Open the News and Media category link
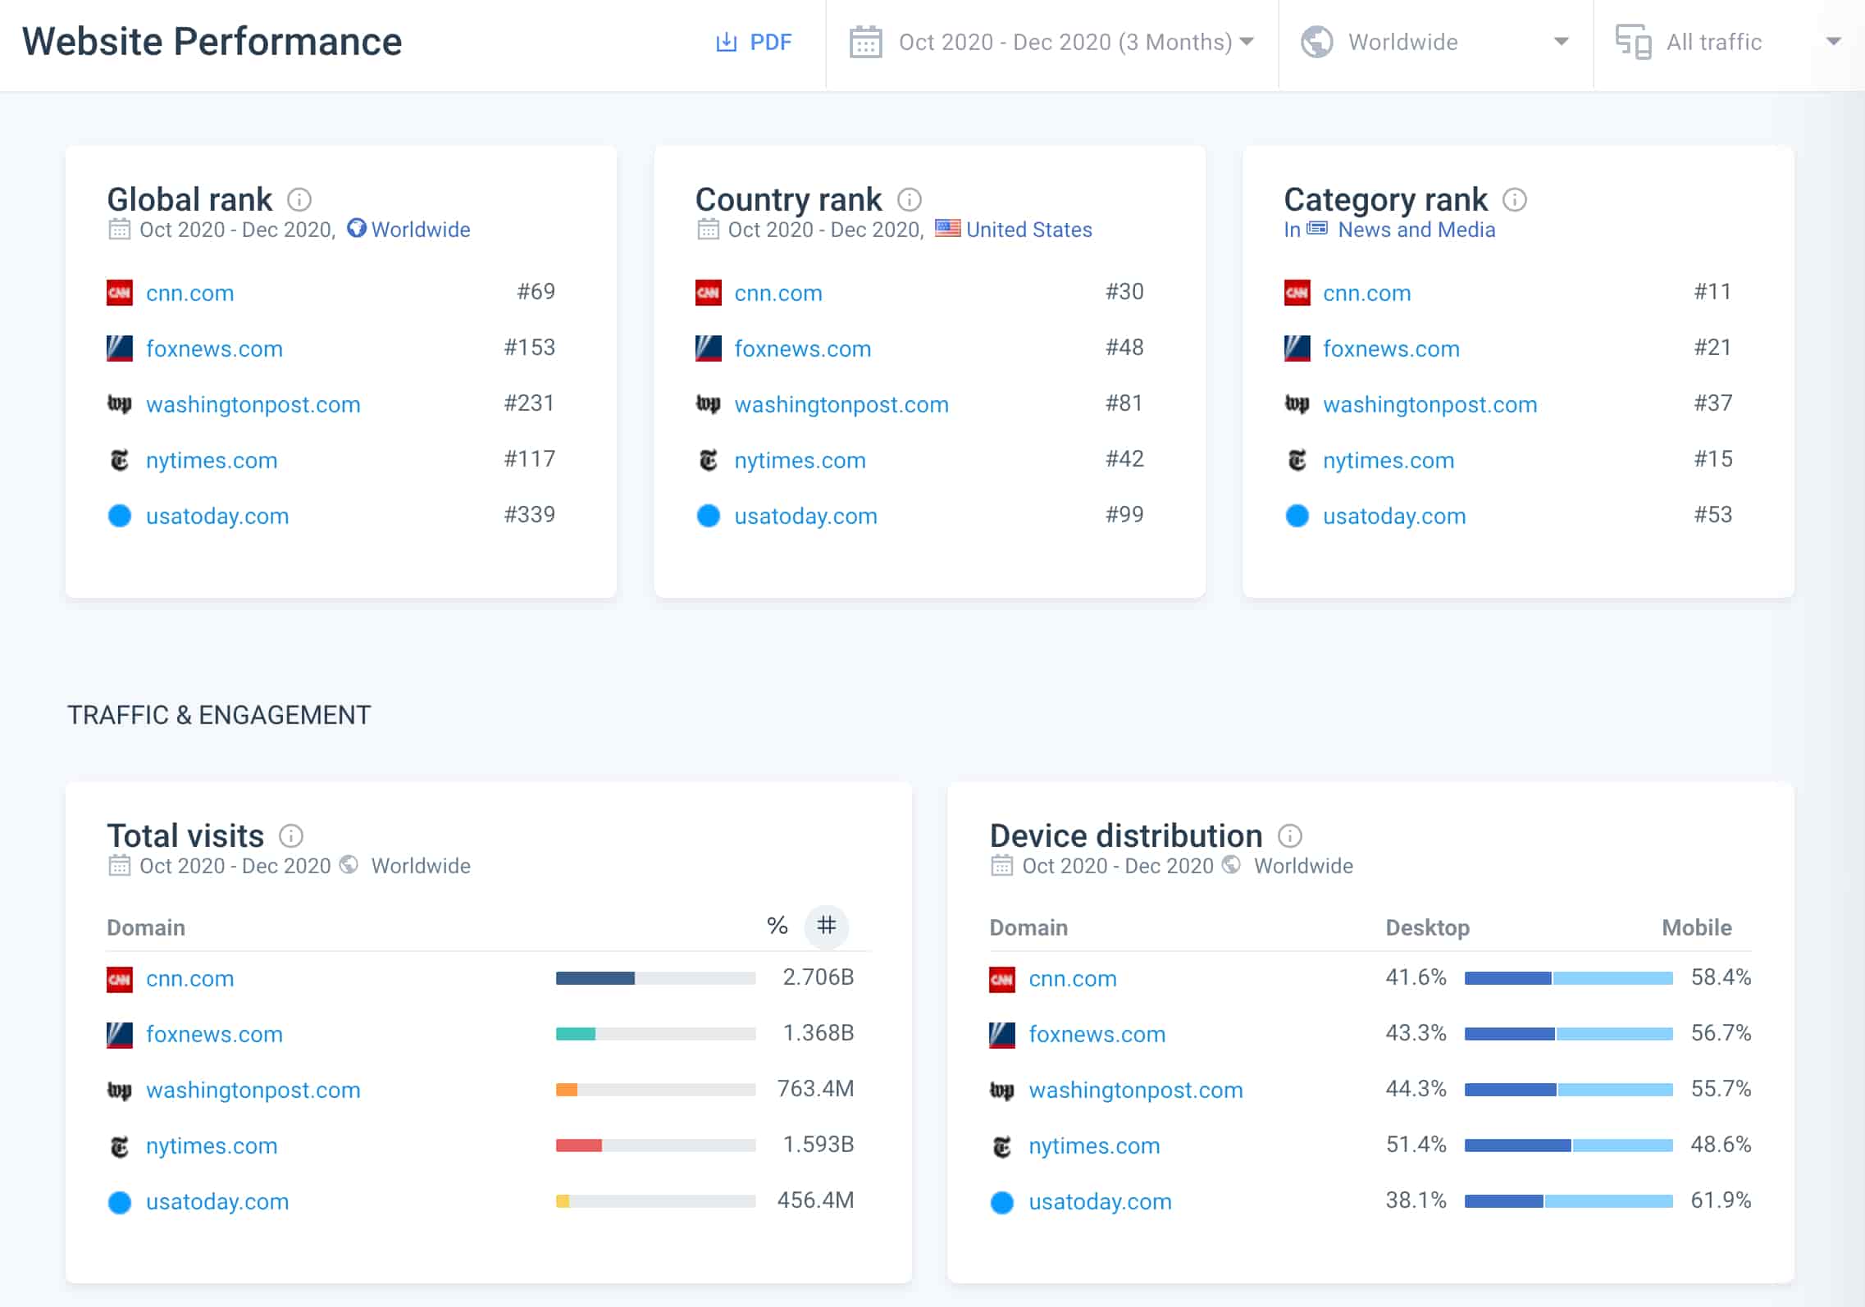This screenshot has height=1307, width=1865. 1416,230
